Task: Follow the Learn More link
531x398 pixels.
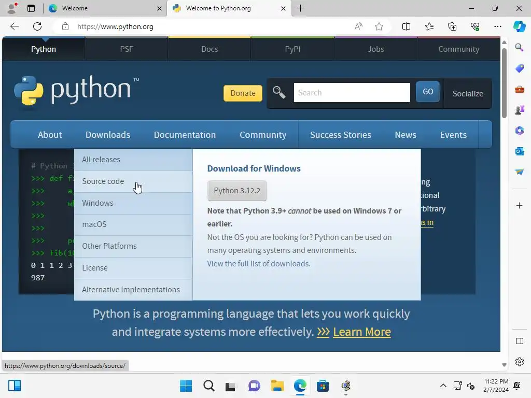Action: (361, 332)
